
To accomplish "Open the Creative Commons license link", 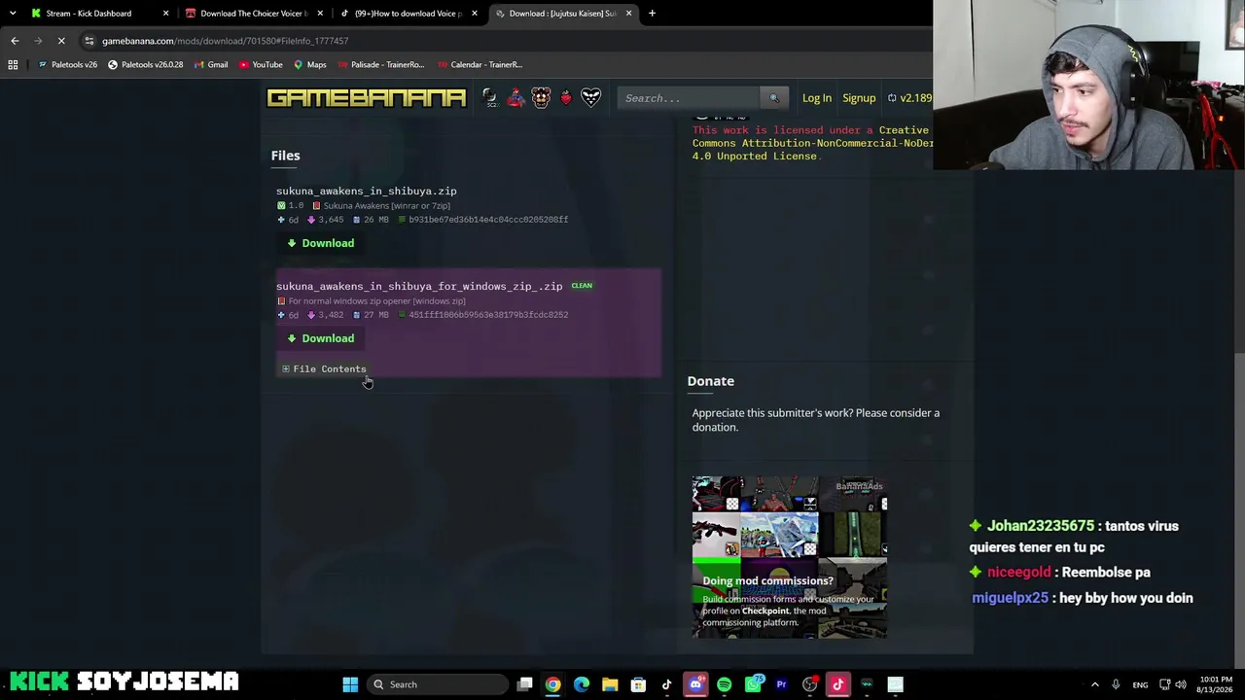I will click(x=812, y=143).
